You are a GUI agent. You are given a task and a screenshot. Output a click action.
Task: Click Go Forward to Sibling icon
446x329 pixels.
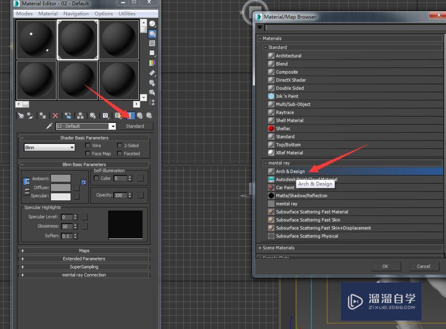pos(149,116)
